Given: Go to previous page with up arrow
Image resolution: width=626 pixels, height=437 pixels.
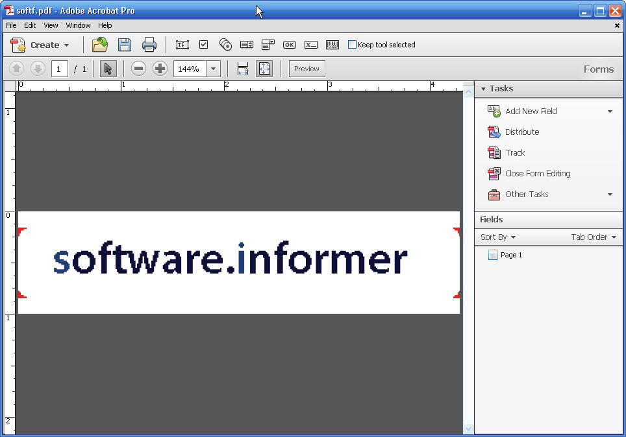Looking at the screenshot, I should click(16, 69).
